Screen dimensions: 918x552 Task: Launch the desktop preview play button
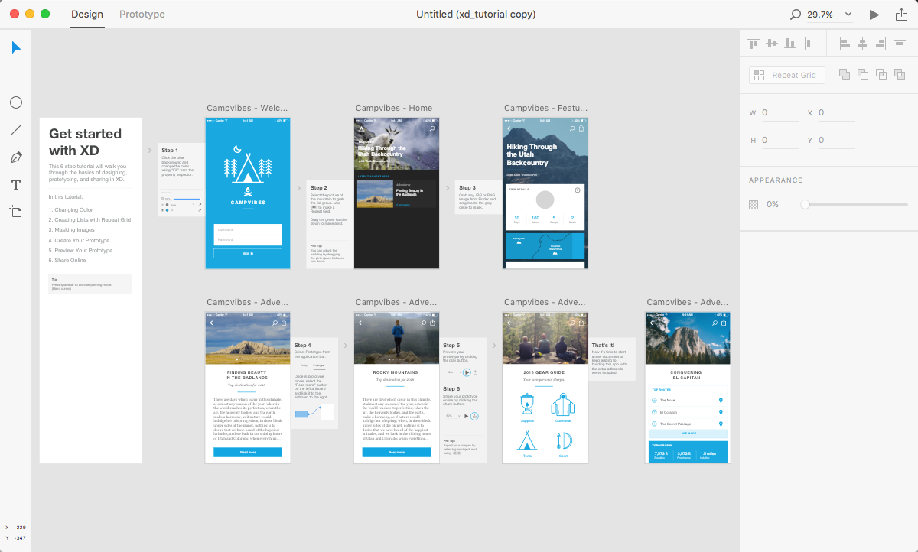click(874, 15)
